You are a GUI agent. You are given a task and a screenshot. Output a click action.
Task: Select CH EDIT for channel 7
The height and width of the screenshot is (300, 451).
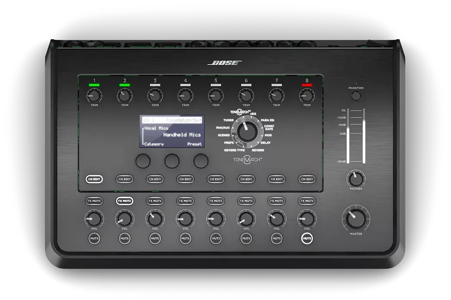click(276, 179)
